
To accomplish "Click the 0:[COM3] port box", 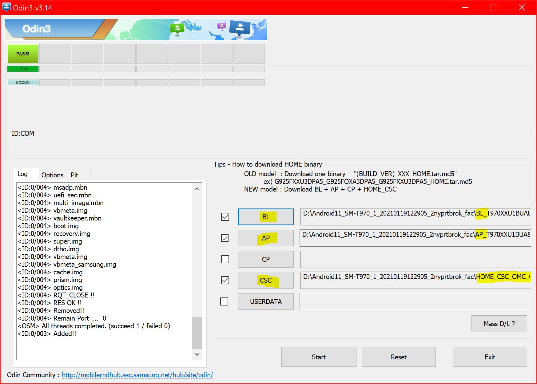I will point(23,83).
